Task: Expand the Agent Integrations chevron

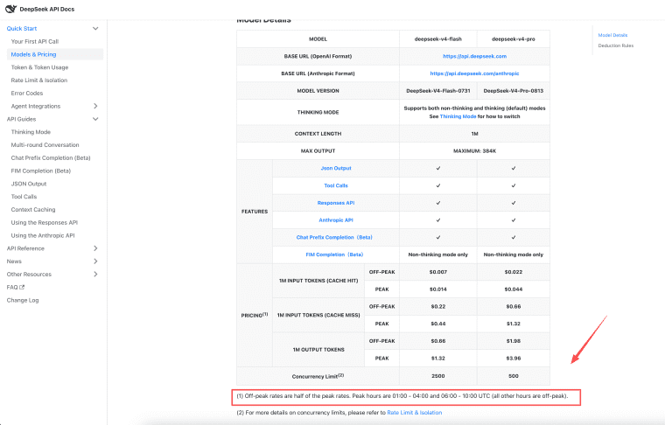Action: [95, 106]
